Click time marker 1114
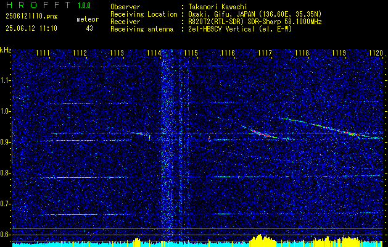This screenshot has width=388, height=247. tap(154, 53)
